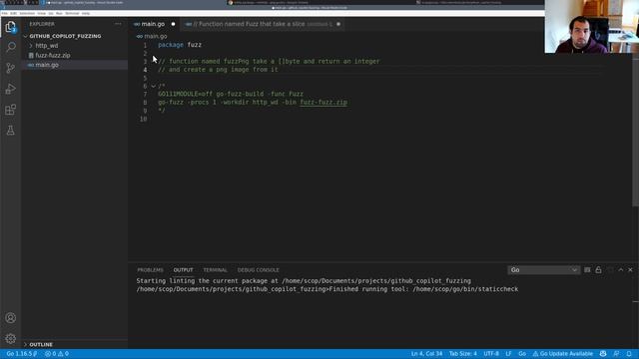Open Explorer's more actions ellipsis
The height and width of the screenshot is (359, 639).
tap(118, 24)
